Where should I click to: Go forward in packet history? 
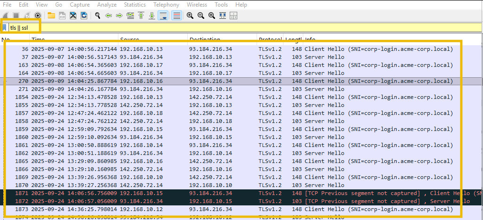click(119, 16)
